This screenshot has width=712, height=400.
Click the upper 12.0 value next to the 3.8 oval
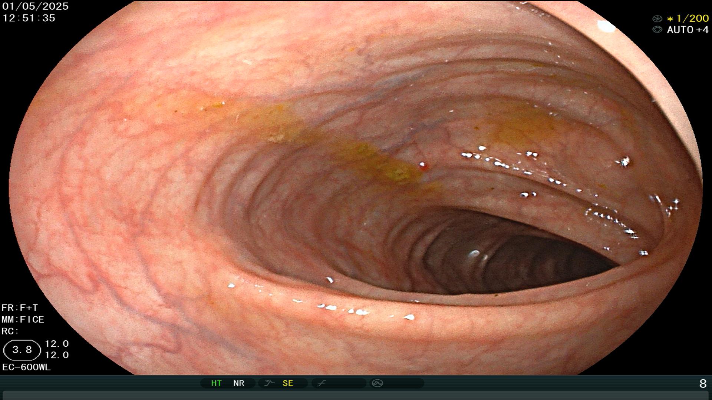(57, 344)
